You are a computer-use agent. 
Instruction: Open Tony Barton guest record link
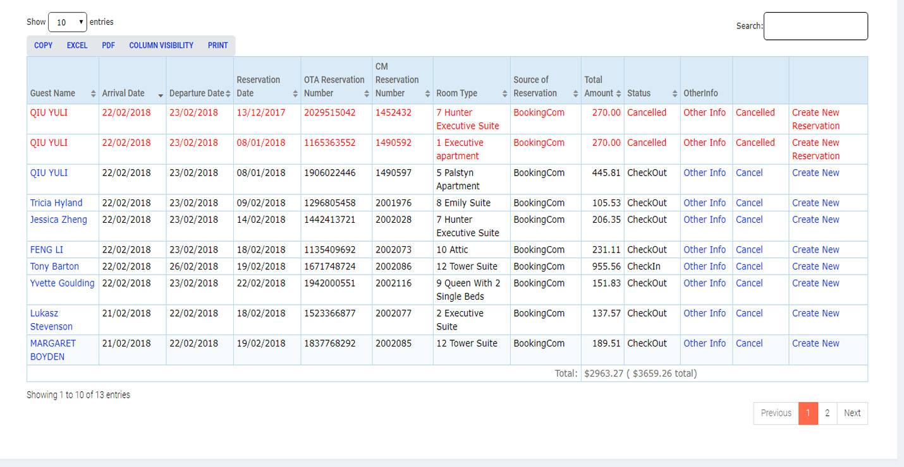pos(54,266)
